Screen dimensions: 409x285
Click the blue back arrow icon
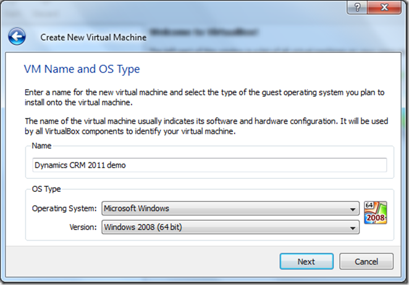[x=17, y=36]
